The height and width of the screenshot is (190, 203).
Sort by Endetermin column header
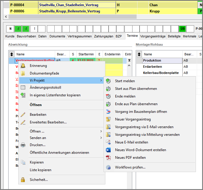tap(112, 54)
